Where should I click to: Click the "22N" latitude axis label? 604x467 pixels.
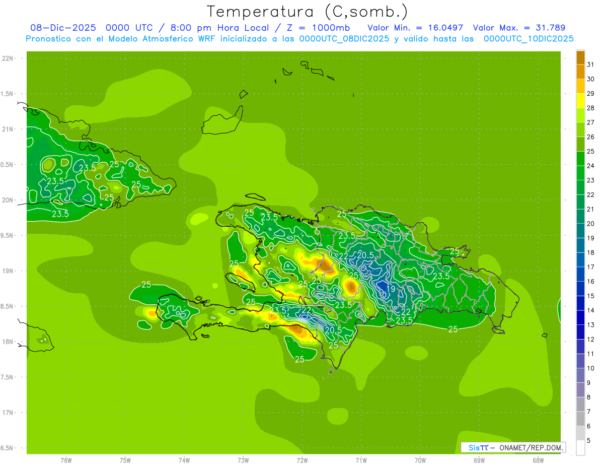pos(7,58)
